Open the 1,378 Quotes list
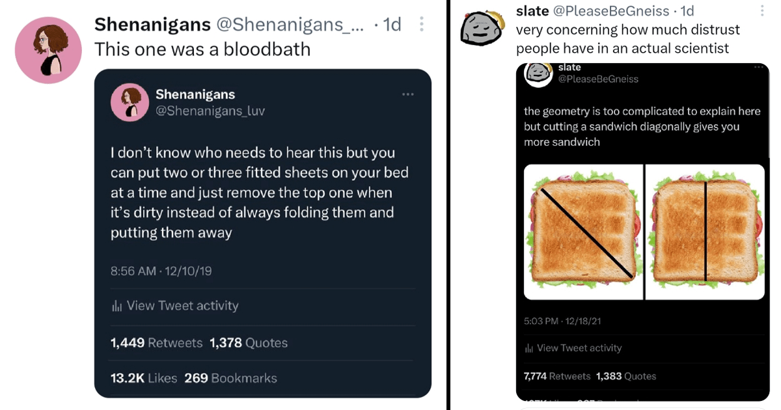The width and height of the screenshot is (781, 410). [x=249, y=343]
